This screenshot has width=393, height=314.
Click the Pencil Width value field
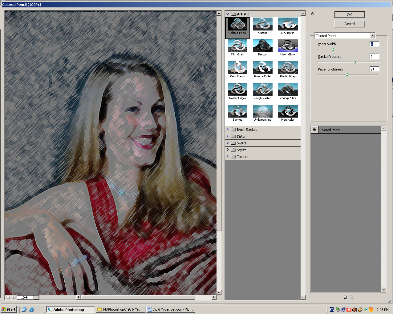[374, 44]
